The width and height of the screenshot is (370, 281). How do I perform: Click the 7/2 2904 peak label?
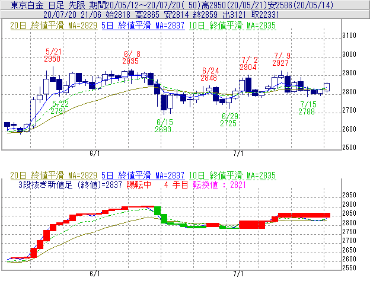click(x=248, y=63)
